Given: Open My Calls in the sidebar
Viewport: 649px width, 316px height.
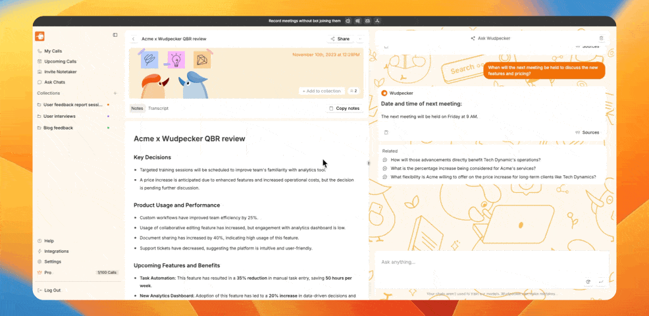Looking at the screenshot, I should 53,51.
